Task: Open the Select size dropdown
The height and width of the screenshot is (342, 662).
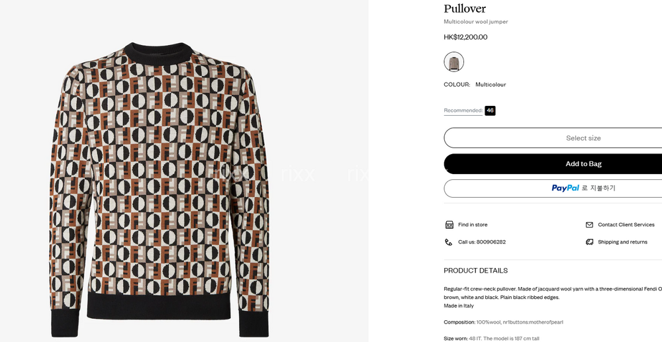Action: click(x=583, y=138)
